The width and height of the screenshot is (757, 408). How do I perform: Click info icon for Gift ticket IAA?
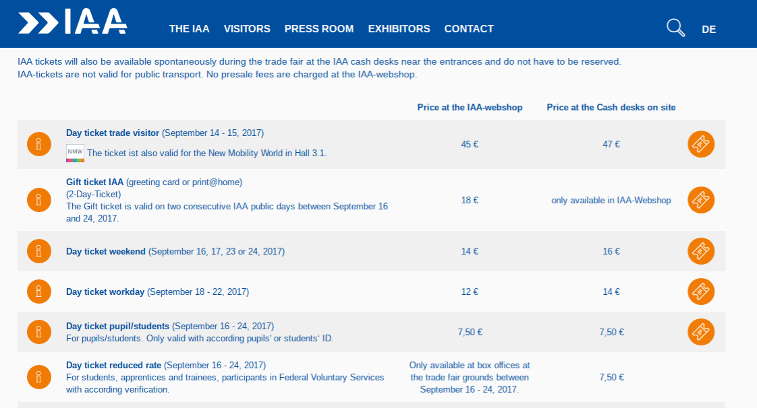pyautogui.click(x=39, y=200)
